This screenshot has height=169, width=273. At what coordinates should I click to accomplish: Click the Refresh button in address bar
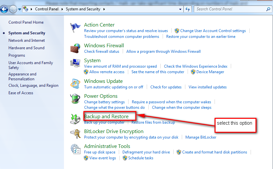point(188,9)
